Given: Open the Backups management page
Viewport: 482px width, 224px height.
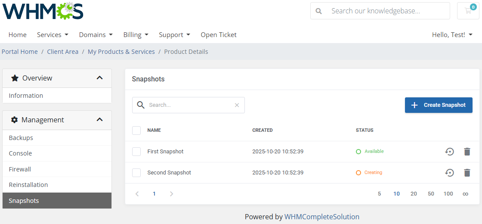Looking at the screenshot, I should pos(21,138).
